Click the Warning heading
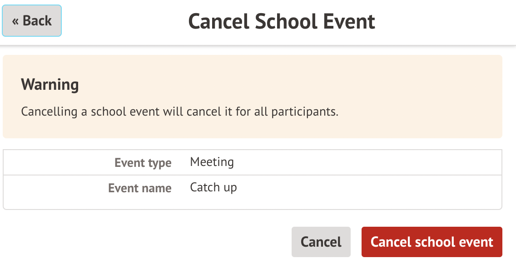 tap(50, 84)
